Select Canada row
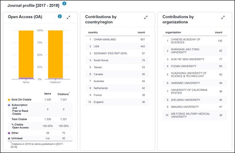235x153 pixels. click(117, 74)
